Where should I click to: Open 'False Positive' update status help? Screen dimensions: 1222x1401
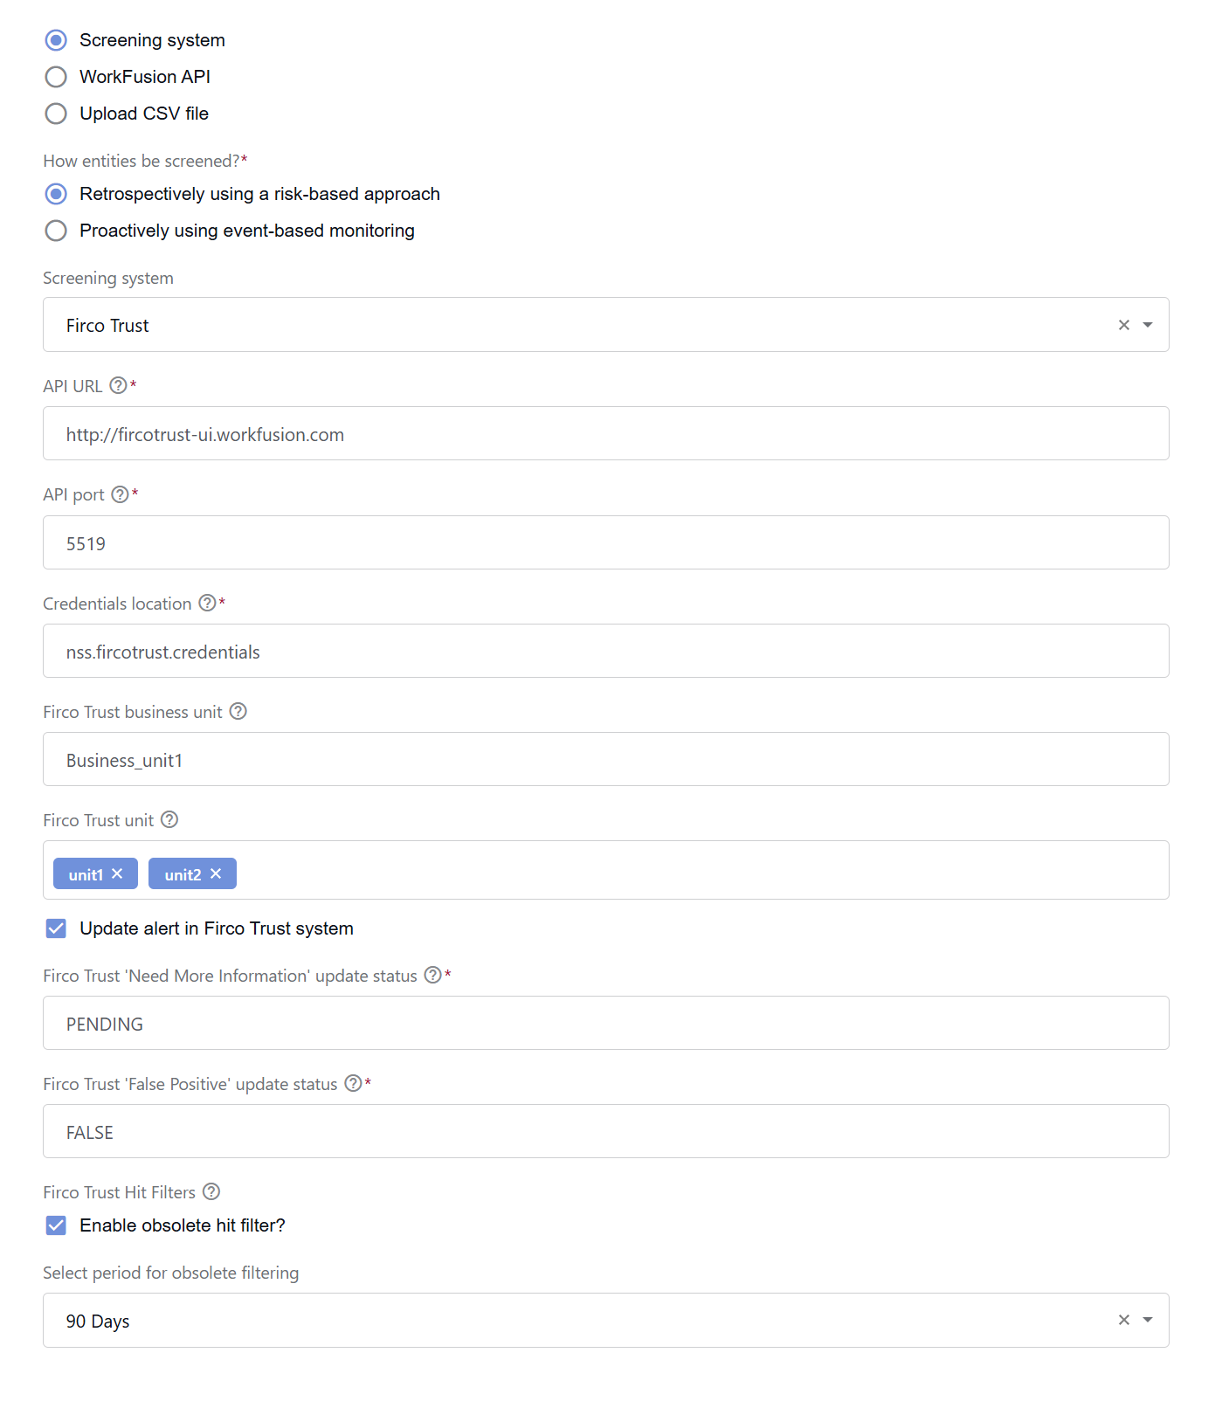pyautogui.click(x=353, y=1083)
